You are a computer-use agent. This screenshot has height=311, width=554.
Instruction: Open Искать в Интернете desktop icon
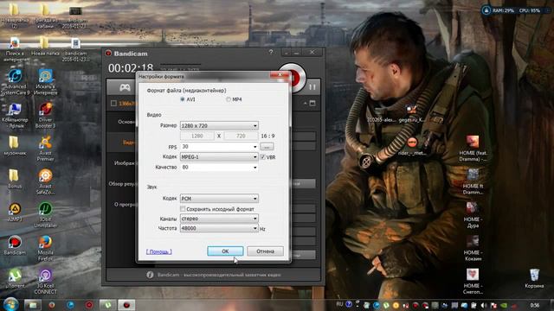[x=46, y=82]
